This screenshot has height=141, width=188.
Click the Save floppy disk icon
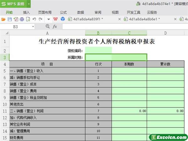10,19
